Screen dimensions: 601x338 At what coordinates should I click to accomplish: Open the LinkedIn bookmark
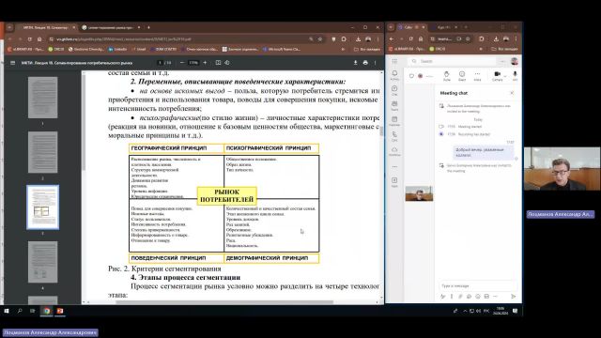pyautogui.click(x=117, y=50)
